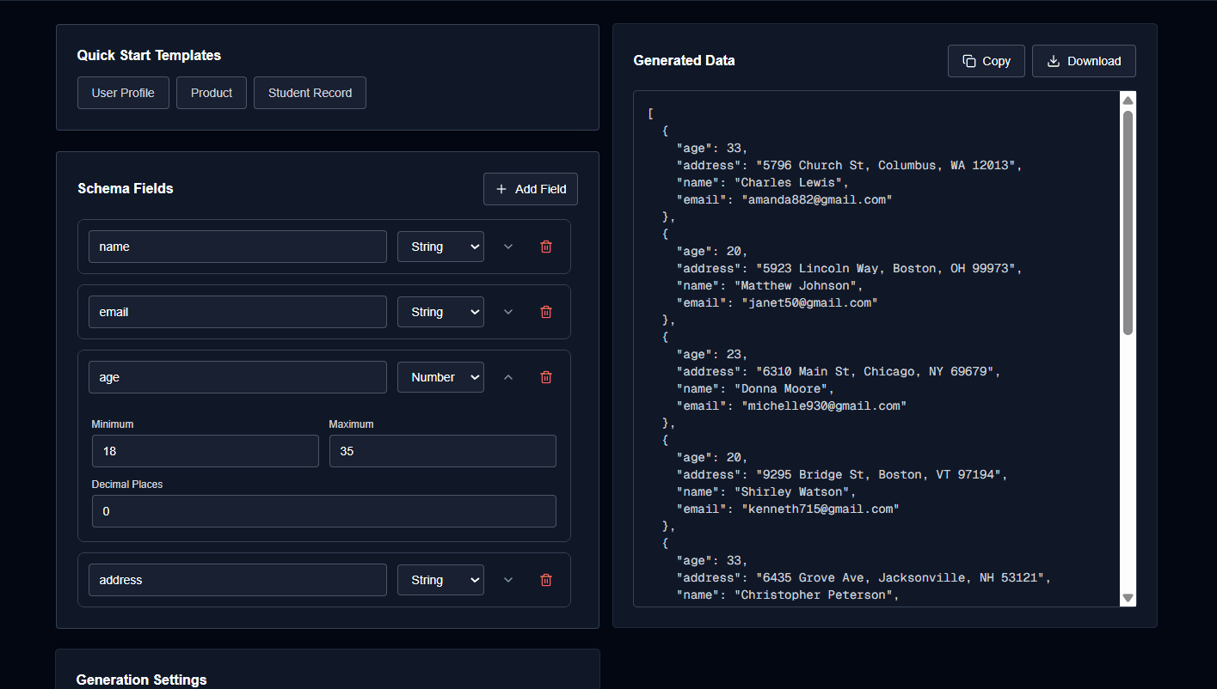Remove the age field using trash icon
The image size is (1217, 689).
pos(545,377)
